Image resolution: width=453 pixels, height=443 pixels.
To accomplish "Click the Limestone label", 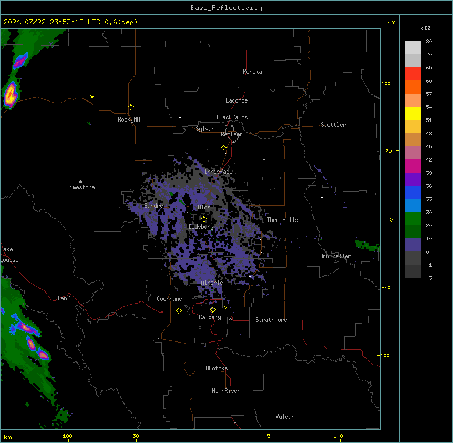I will point(80,187).
